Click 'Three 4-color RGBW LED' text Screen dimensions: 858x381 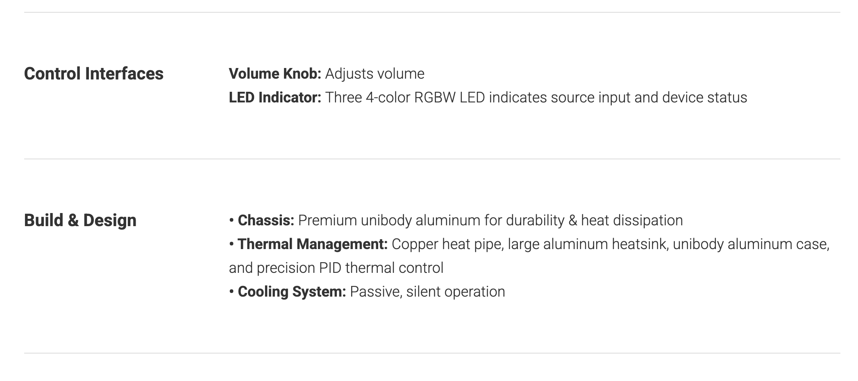tap(405, 98)
